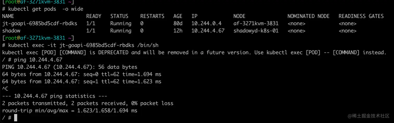Click the terminal cursor at the last prompt
Image resolution: width=394 pixels, height=123 pixels.
point(16,118)
